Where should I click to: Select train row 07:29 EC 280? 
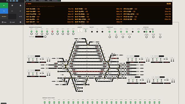(147, 19)
